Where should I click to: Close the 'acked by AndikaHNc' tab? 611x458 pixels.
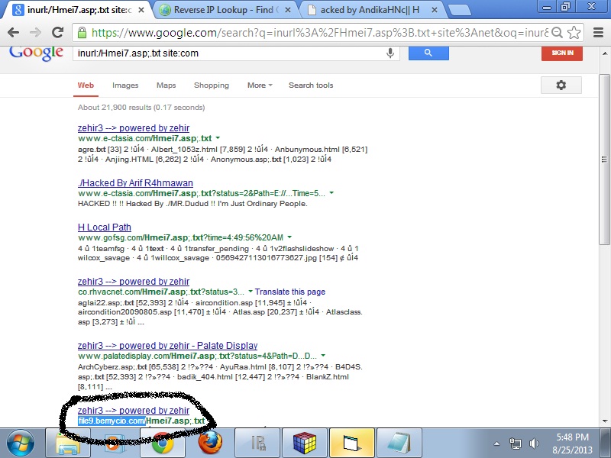[435, 10]
